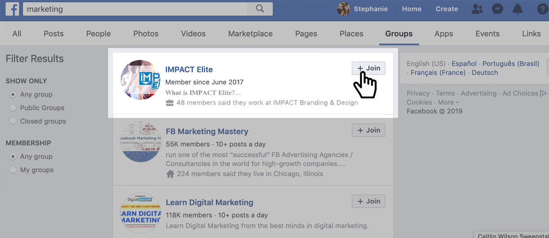Join the Learn Digital Marketing group
Image resolution: width=549 pixels, height=238 pixels.
[x=369, y=201]
